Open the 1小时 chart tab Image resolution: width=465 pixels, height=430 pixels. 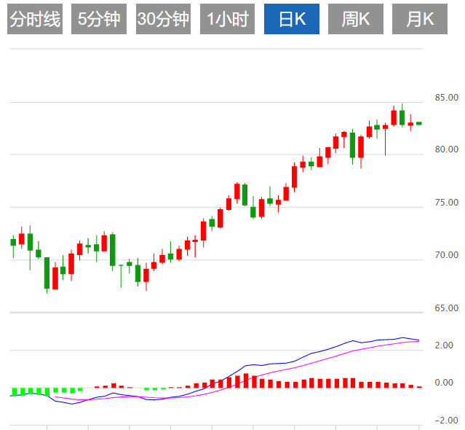tap(228, 19)
